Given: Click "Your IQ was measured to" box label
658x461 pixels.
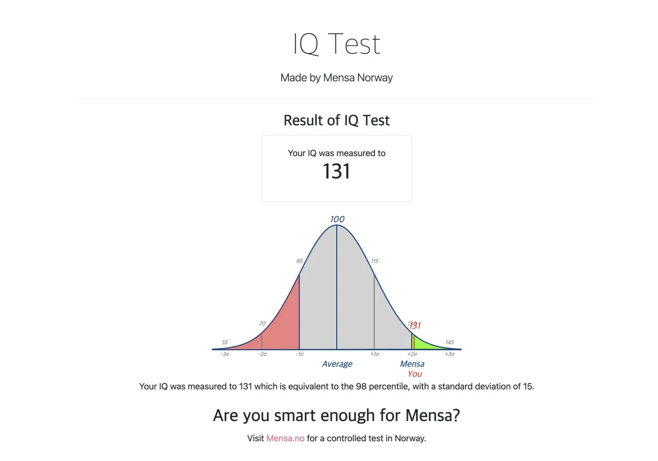Looking at the screenshot, I should click(x=336, y=153).
